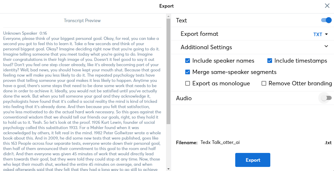334x171 pixels.
Task: Collapse the Additional Settings chevron
Action: [326, 46]
